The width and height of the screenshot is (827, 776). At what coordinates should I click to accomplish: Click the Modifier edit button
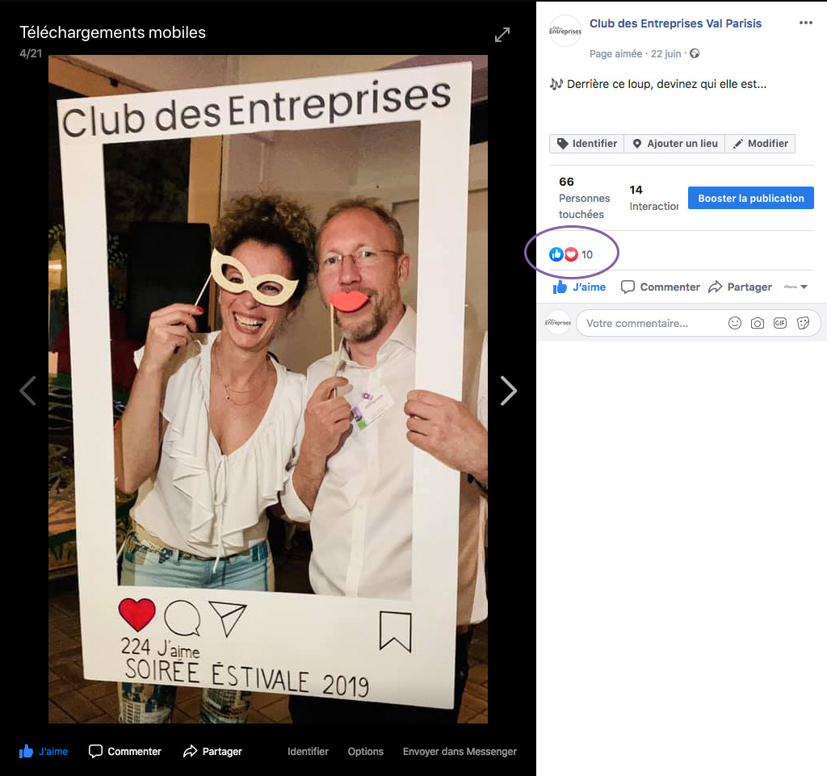760,144
